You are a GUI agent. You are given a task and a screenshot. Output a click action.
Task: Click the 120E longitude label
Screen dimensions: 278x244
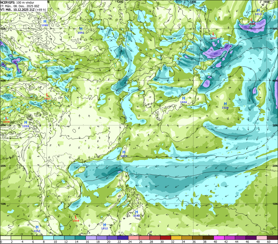120,2
